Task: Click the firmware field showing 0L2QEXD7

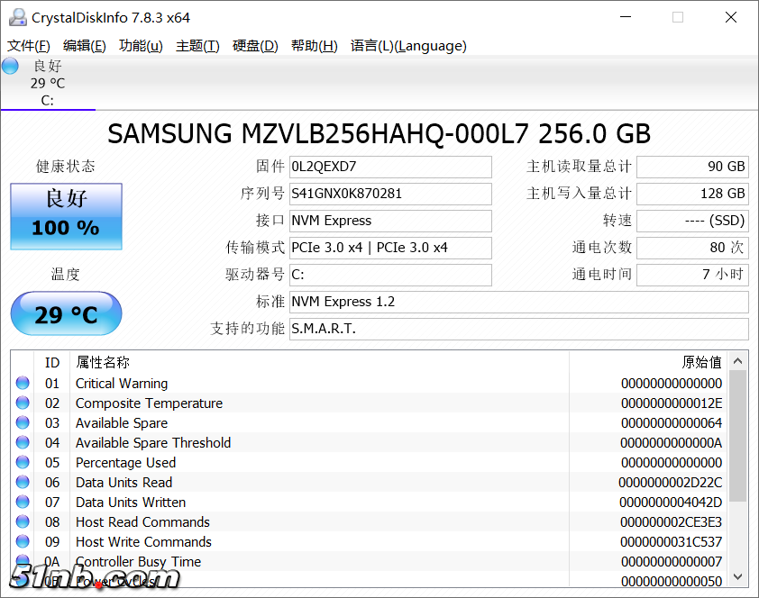Action: tap(390, 167)
